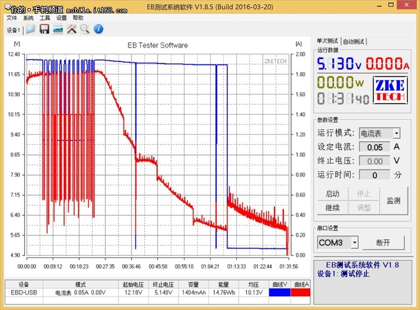Click the ZKE TECH logo
The width and height of the screenshot is (420, 310).
point(391,90)
